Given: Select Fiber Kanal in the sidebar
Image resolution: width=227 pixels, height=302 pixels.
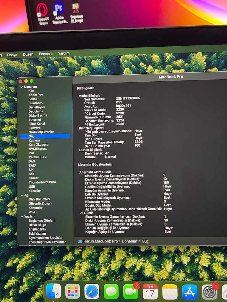Looking at the screenshot, I should click(37, 124).
